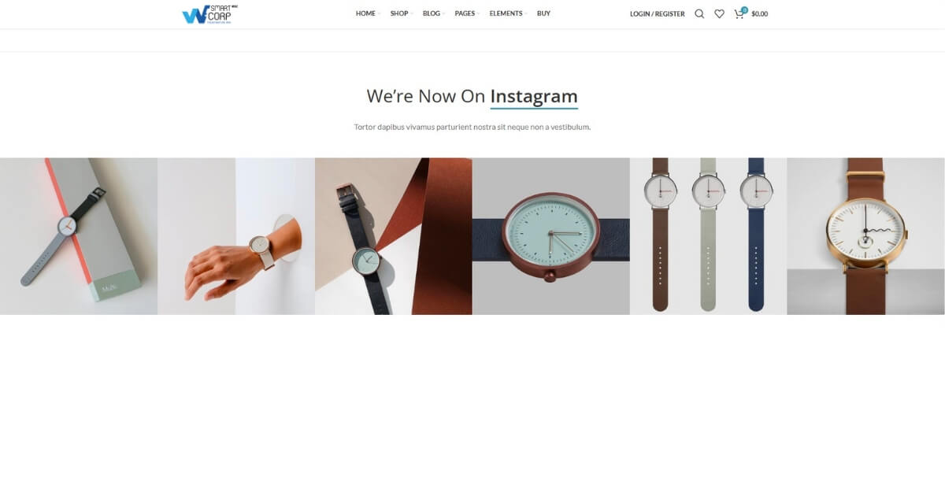Open the black strap watch photo
Image resolution: width=945 pixels, height=496 pixels.
[x=394, y=236]
